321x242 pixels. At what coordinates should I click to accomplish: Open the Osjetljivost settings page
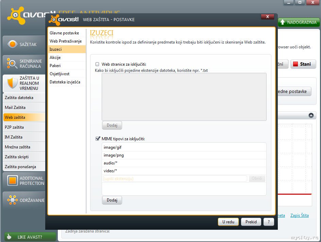pyautogui.click(x=67, y=74)
